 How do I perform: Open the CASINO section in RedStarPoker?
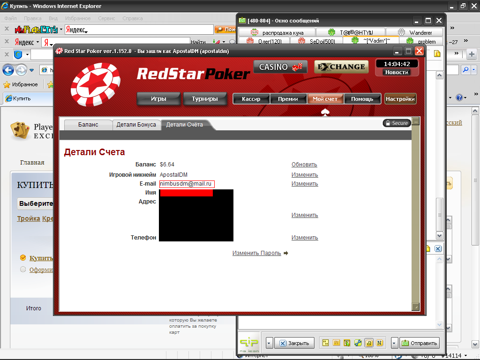point(280,67)
